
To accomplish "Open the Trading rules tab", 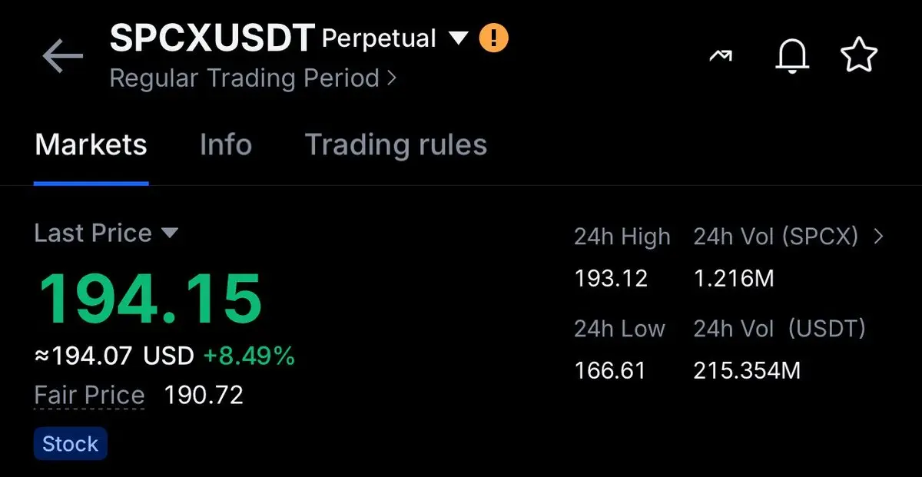I will click(x=396, y=144).
